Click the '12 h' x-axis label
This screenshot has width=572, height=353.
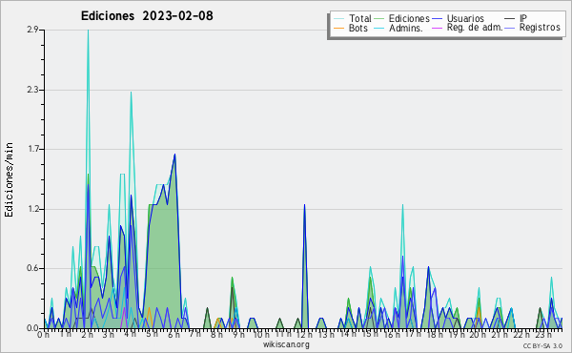tap(305, 335)
